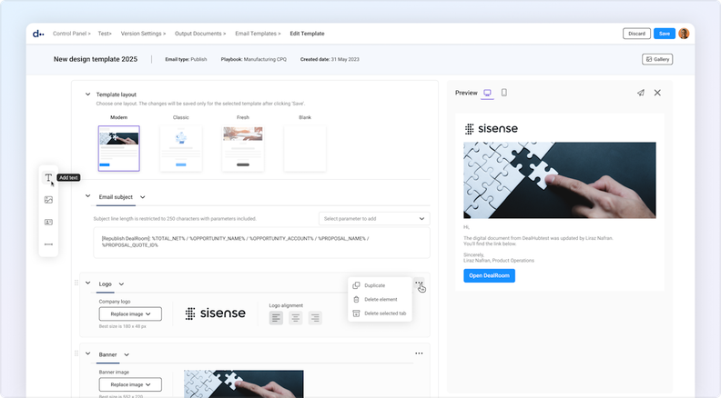Open Replace image dropdown for company logo
Viewport: 721px width, 398px height.
tap(130, 314)
